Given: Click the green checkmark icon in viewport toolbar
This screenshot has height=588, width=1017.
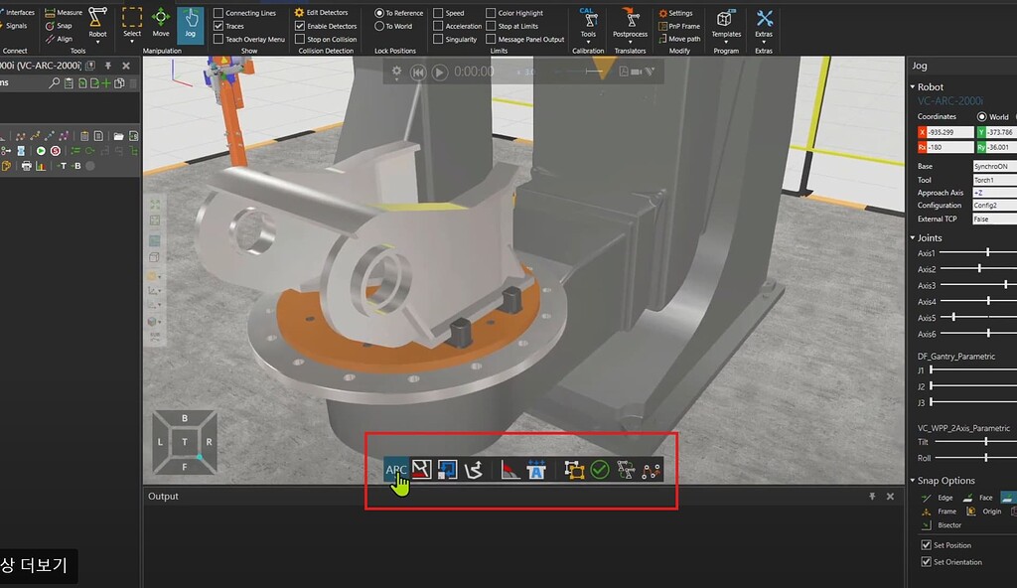Looking at the screenshot, I should 600,470.
